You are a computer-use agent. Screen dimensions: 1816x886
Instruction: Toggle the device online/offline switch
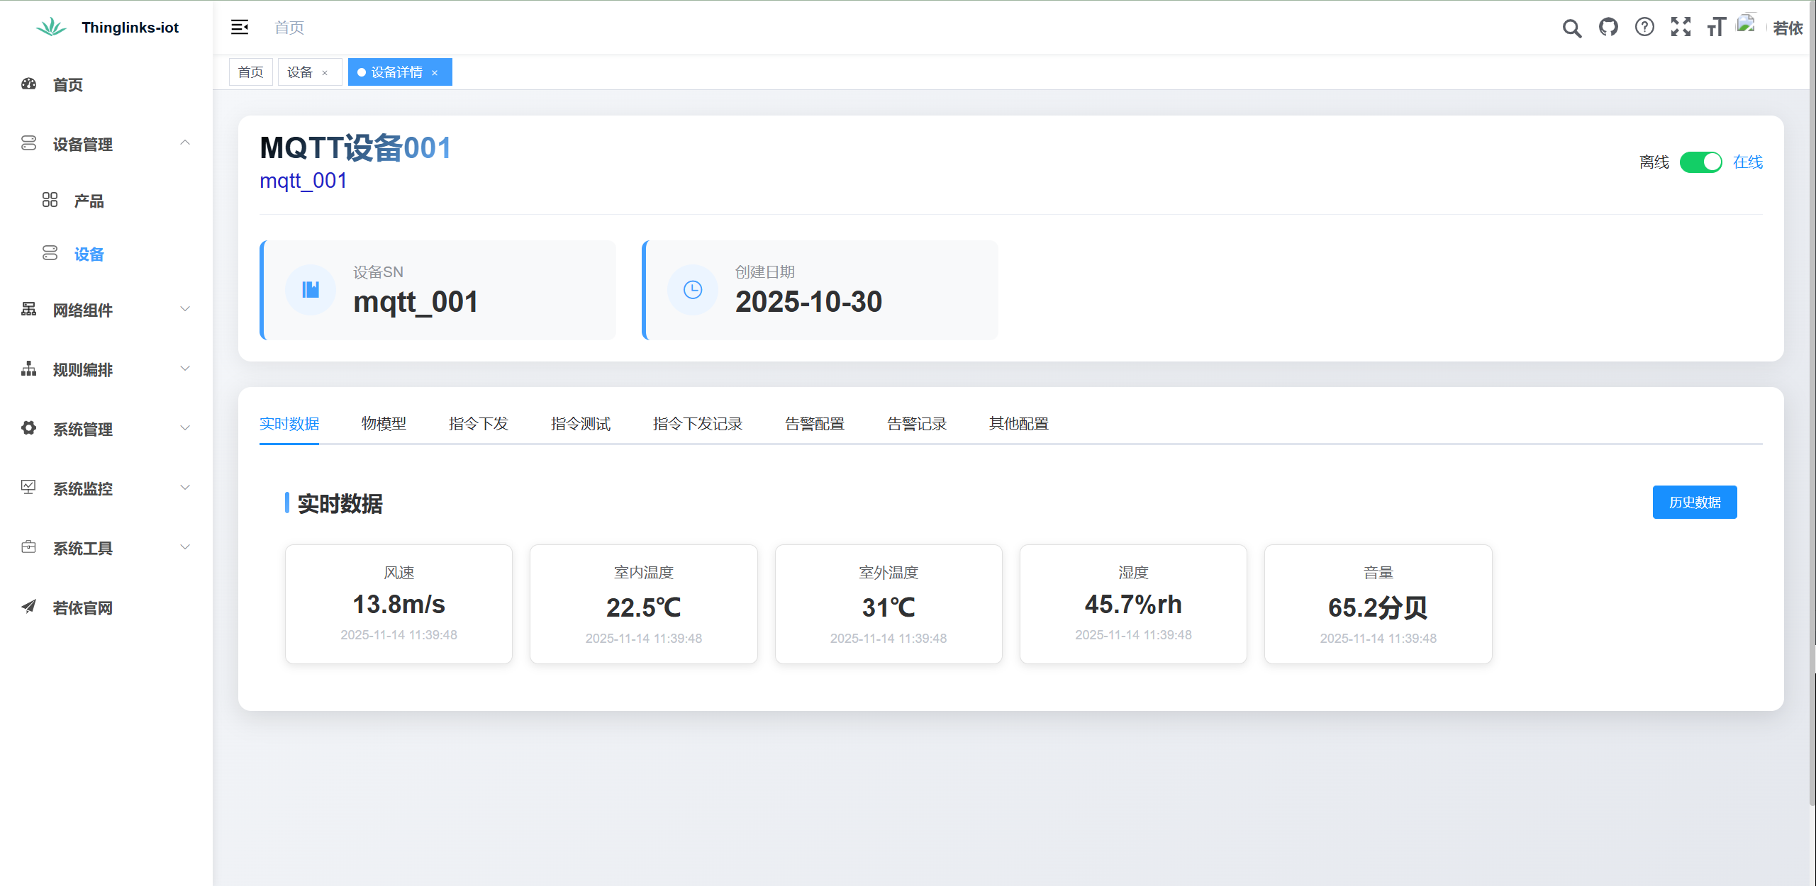(x=1700, y=162)
